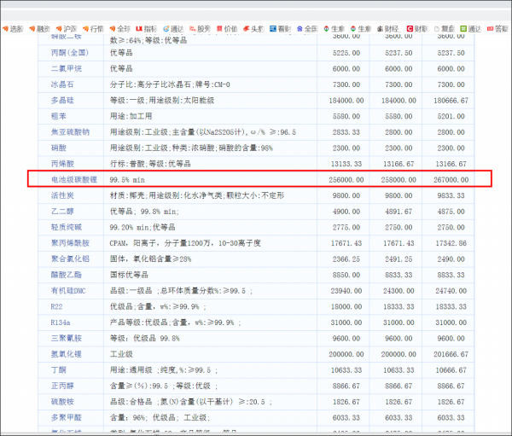512x436 pixels.
Task: Select the 13133.33 acrylic acid price
Action: pos(346,164)
